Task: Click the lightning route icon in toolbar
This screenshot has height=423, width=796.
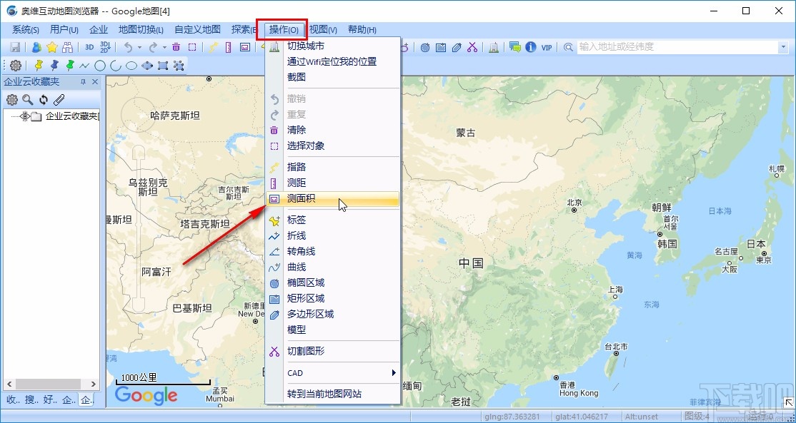Action: point(213,47)
